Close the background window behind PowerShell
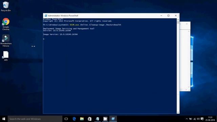Image resolution: width=217 pixels, height=122 pixels. pos(187,24)
